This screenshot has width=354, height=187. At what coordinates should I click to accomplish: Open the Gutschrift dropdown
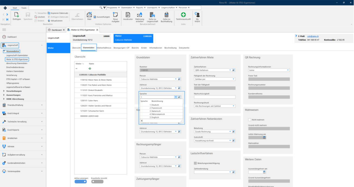(x=230, y=140)
